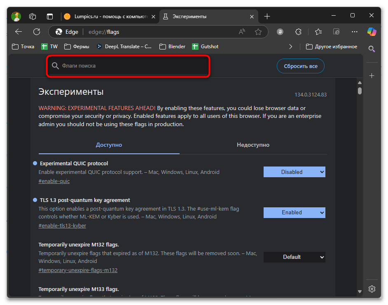388x305 pixels.
Task: Open the #enable-quic flag link
Action: [x=54, y=181]
